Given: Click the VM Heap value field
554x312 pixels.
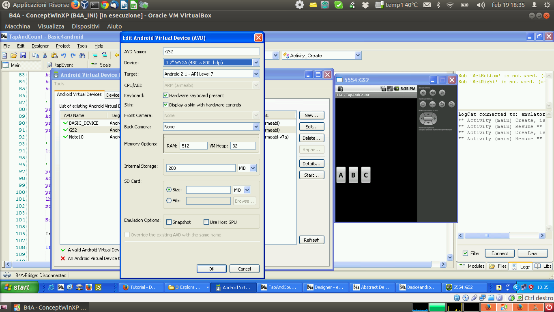Looking at the screenshot, I should tap(243, 146).
